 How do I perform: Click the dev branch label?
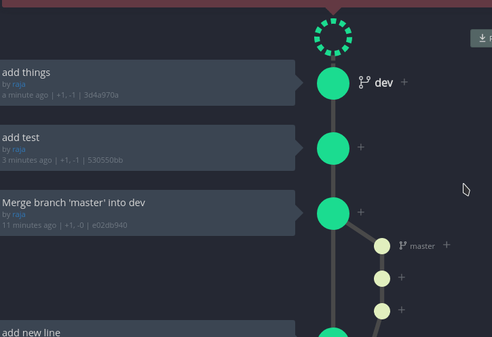pos(384,83)
